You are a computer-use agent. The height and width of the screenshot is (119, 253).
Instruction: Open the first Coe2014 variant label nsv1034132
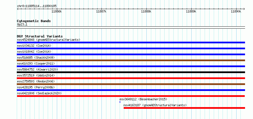34,46
